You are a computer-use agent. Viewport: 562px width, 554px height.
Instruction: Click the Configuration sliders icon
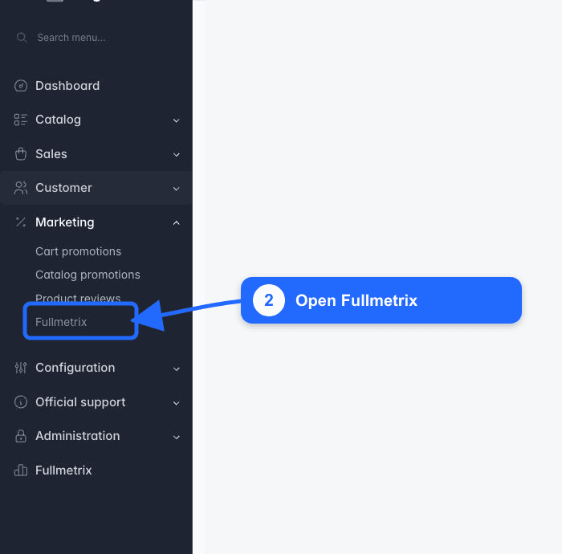point(21,368)
